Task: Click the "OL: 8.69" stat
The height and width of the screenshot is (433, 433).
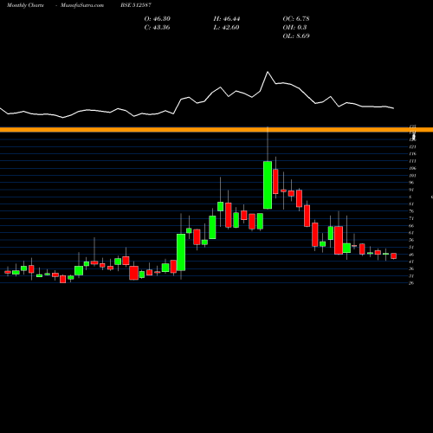Action: (x=296, y=36)
